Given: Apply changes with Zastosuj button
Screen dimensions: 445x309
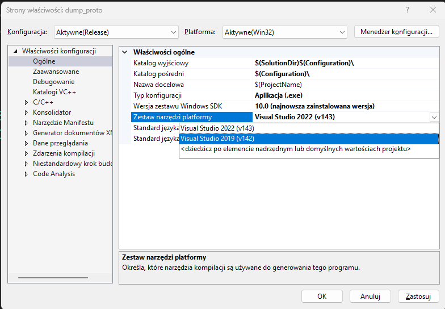Looking at the screenshot, I should tap(419, 296).
